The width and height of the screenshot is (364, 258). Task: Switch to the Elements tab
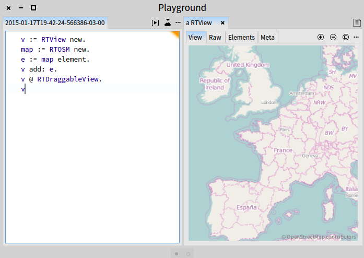[241, 38]
